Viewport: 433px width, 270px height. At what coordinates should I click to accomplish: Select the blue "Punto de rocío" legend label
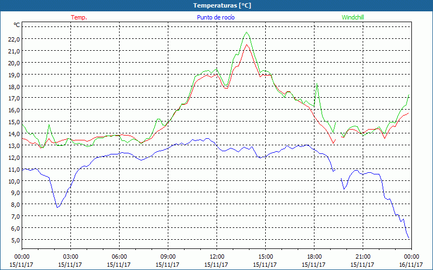[215, 17]
